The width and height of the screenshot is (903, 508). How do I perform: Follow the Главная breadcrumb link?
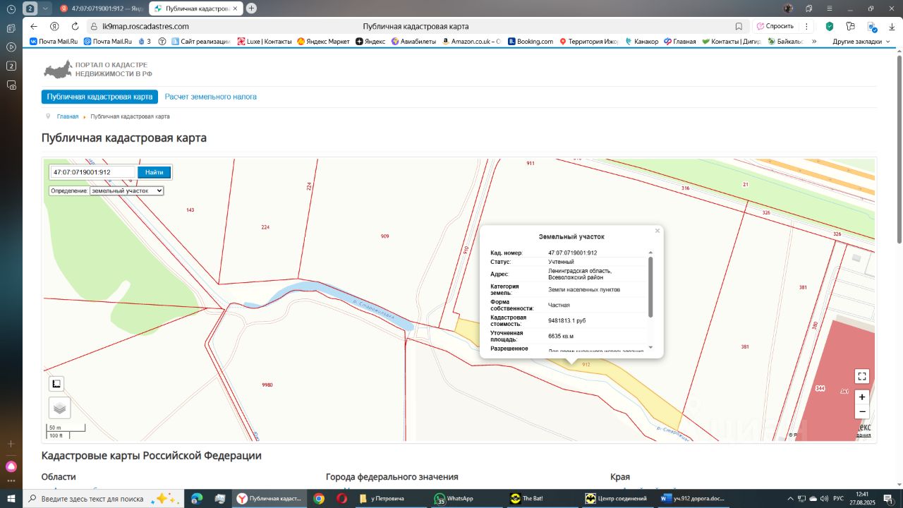(x=68, y=116)
